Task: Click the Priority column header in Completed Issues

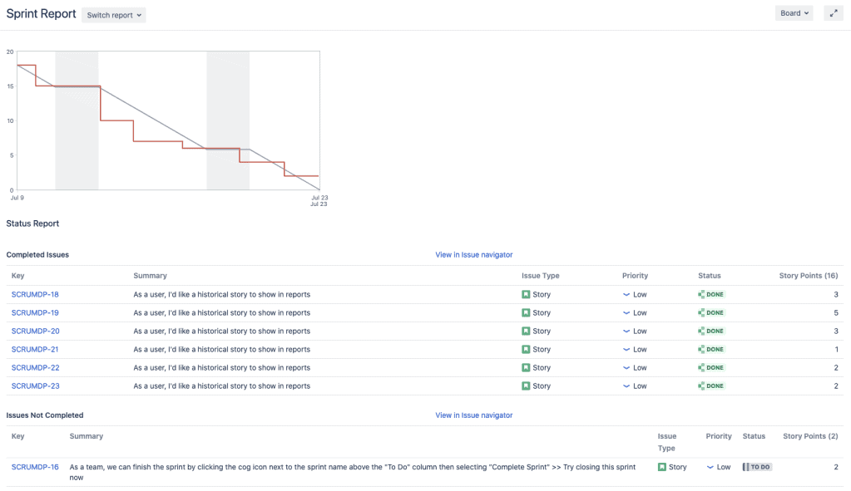Action: click(x=635, y=276)
